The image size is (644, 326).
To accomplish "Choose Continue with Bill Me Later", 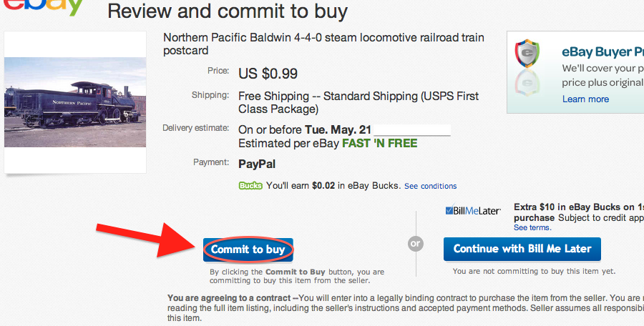I will pos(522,249).
